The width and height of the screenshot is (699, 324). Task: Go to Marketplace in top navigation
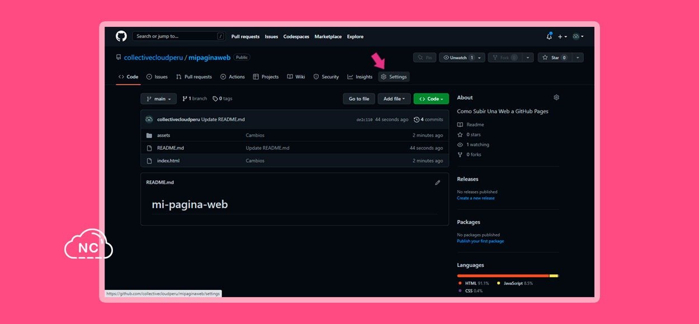[x=328, y=36]
